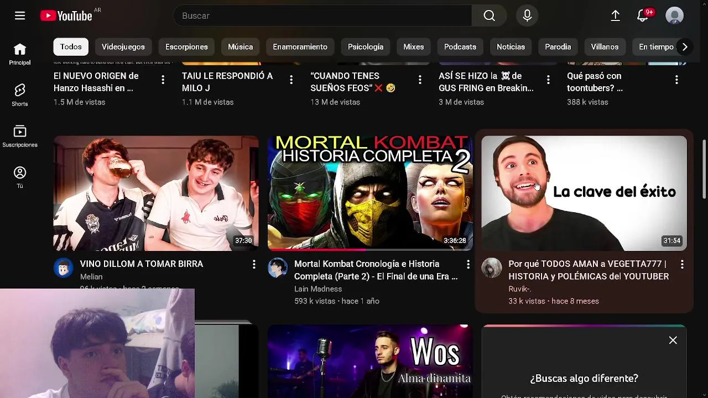708x398 pixels.
Task: Click the YouTube logo
Action: click(66, 16)
